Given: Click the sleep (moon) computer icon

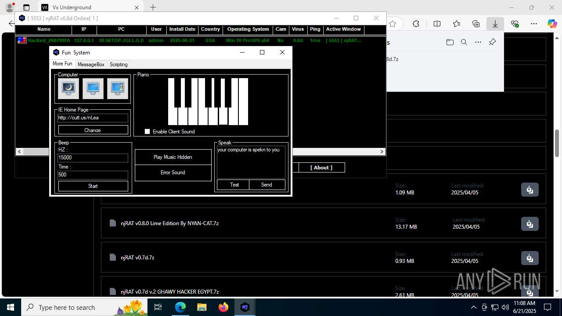Looking at the screenshot, I should (x=68, y=89).
